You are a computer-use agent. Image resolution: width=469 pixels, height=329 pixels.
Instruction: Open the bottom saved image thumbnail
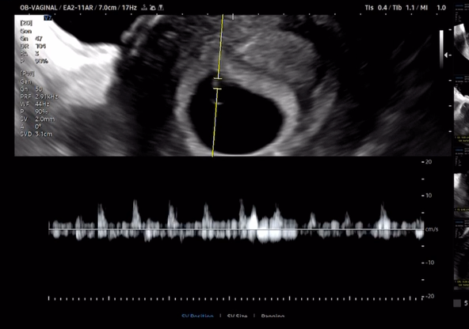pyautogui.click(x=462, y=255)
